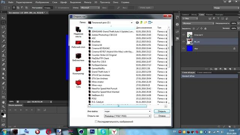Select the Clone Stamp tool
240x135 pixels.
[3, 55]
